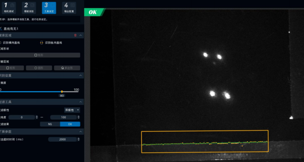
Task: Collapse the 搜索区域 section
Action: pyautogui.click(x=81, y=35)
